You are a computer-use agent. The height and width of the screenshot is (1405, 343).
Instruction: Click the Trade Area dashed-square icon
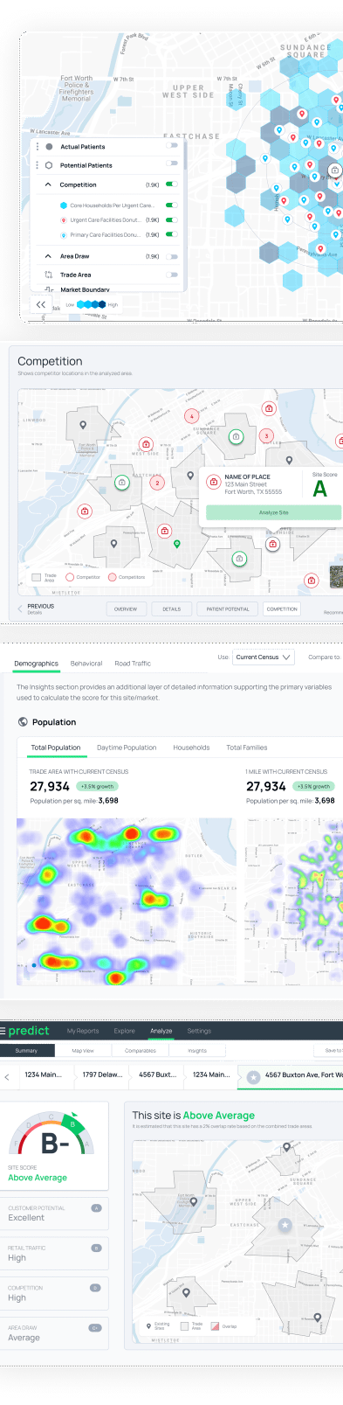coord(49,275)
